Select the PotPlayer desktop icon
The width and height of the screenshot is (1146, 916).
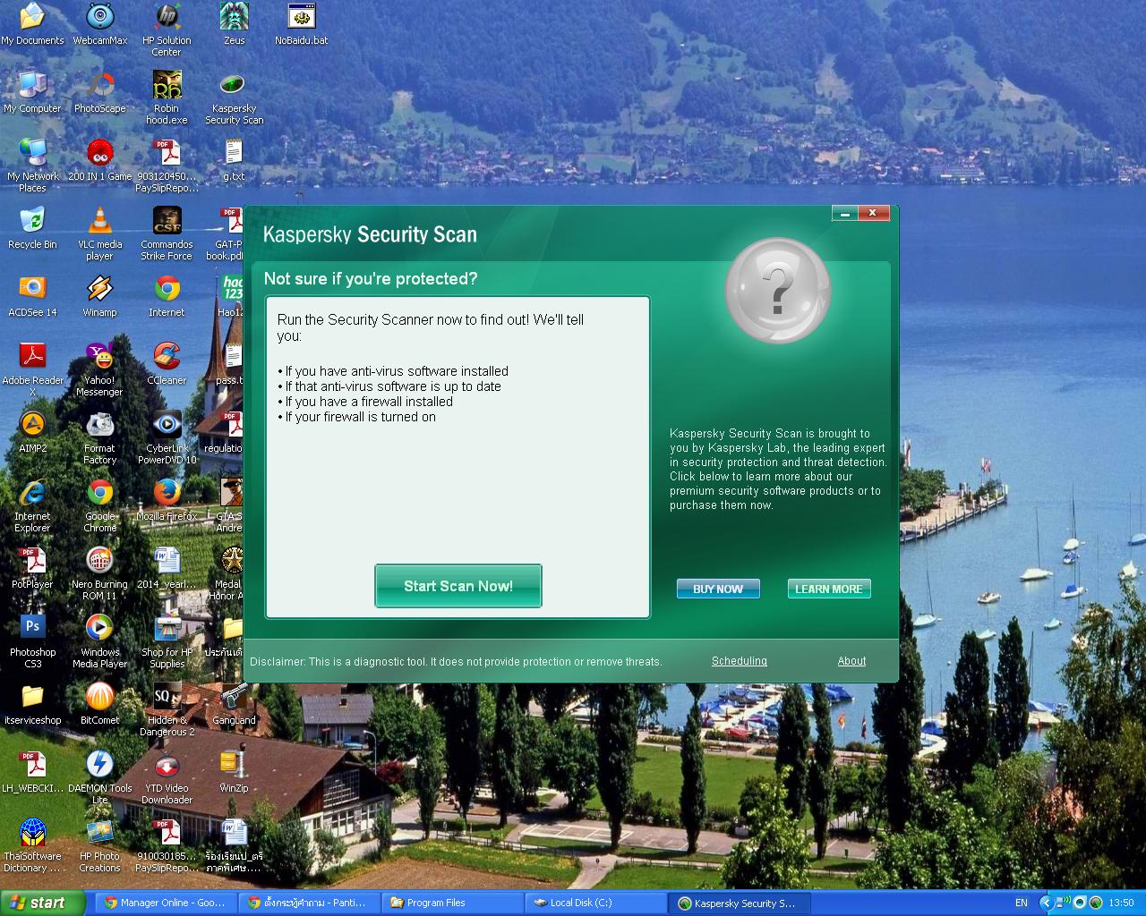[x=32, y=568]
